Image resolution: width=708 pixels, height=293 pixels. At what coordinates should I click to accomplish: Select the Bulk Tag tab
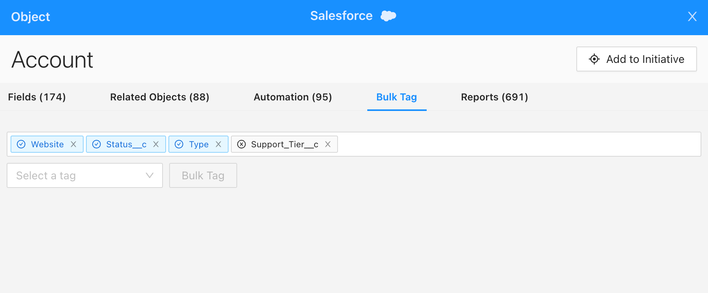coord(397,97)
